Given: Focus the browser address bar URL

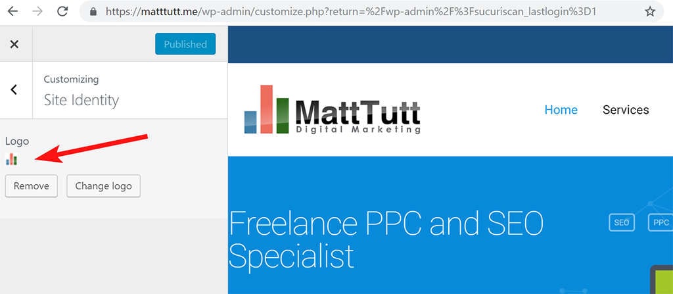Looking at the screenshot, I should point(348,12).
